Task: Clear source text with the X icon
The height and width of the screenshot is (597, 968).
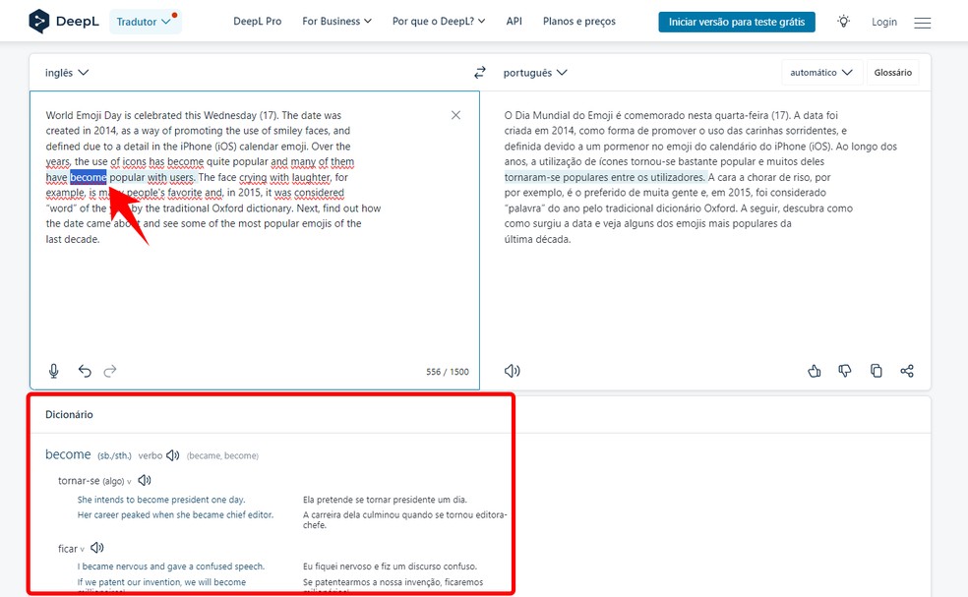Action: tap(455, 115)
